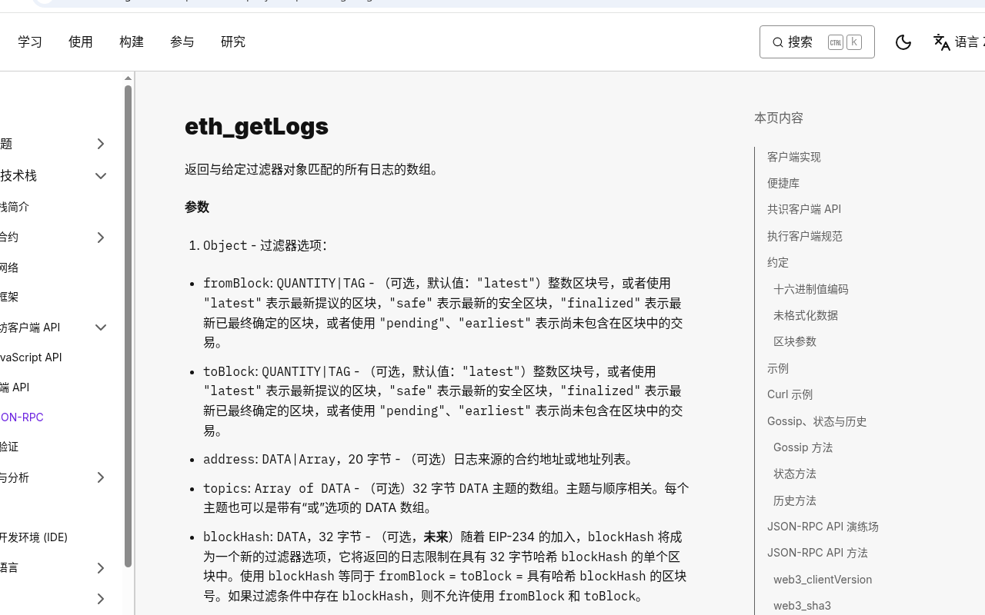Image resolution: width=985 pixels, height=615 pixels.
Task: Jump to 历史方法 subsection
Action: [x=795, y=500]
